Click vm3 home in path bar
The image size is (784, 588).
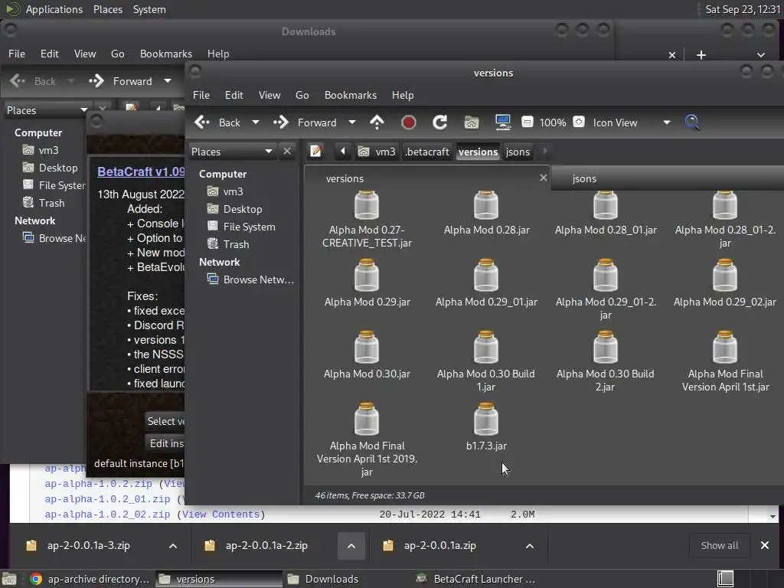377,152
